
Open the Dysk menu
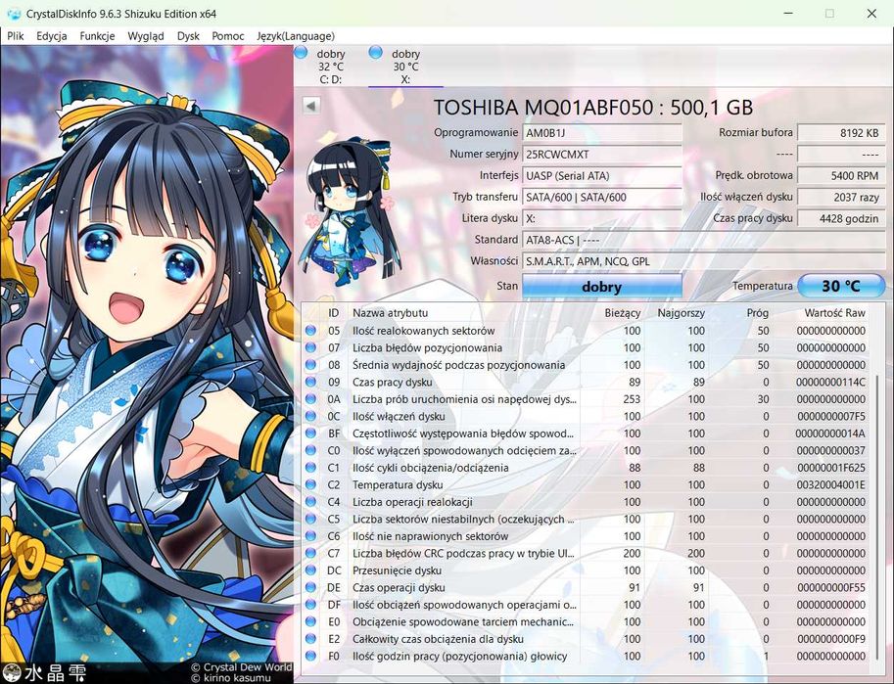188,36
